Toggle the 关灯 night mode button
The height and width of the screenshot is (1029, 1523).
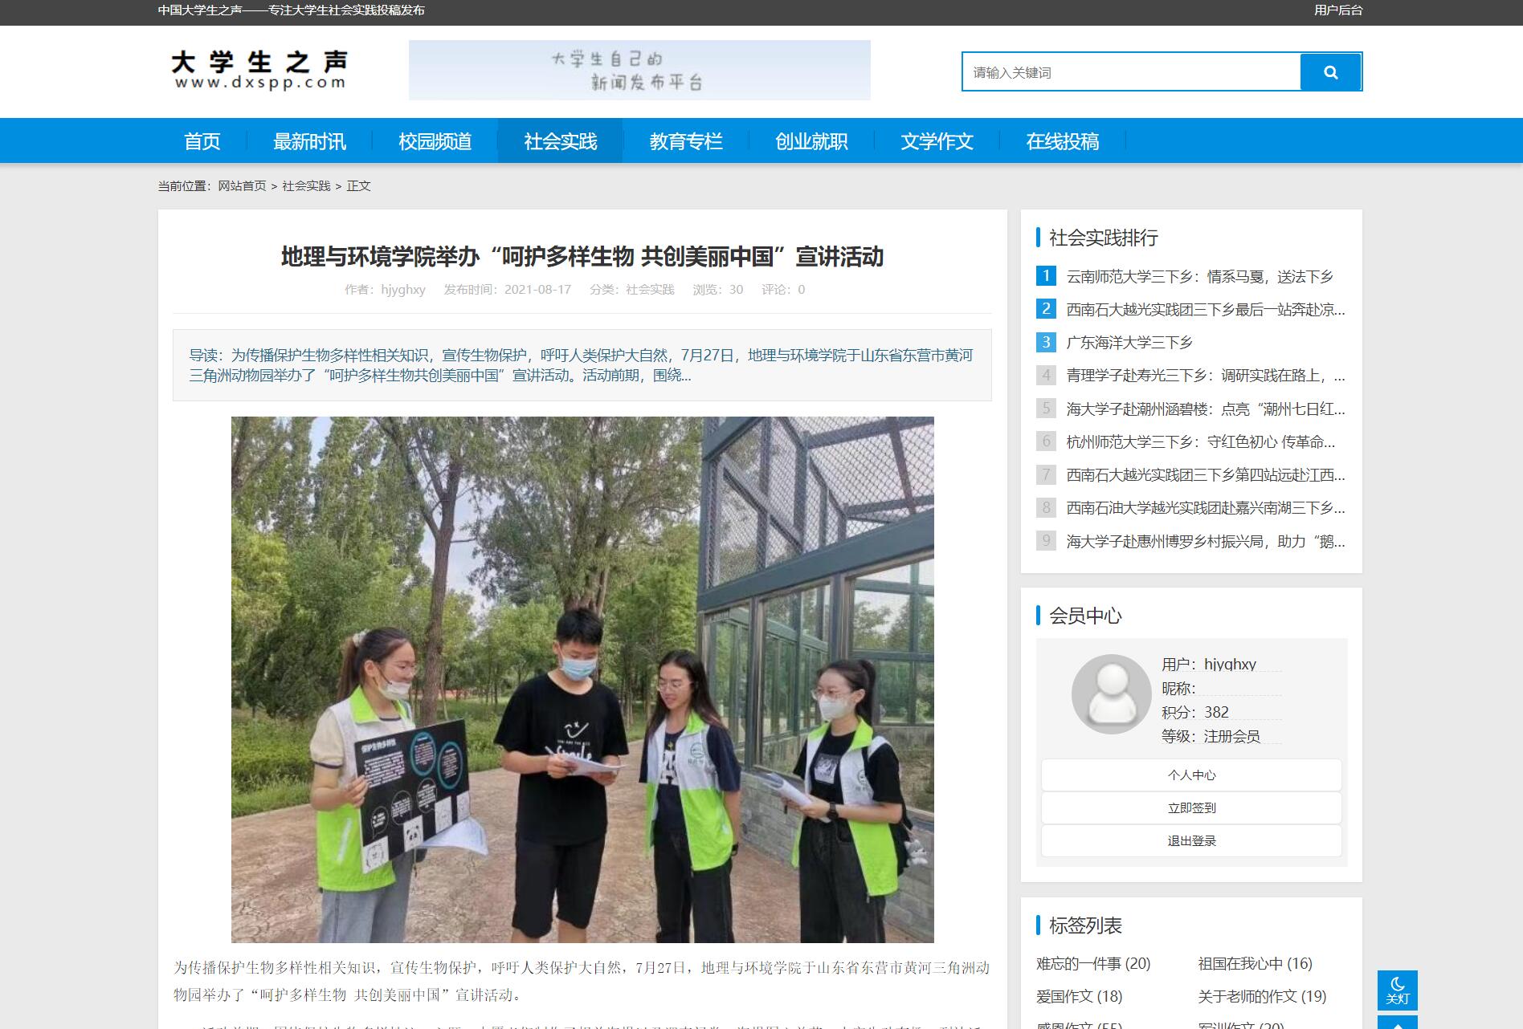(1397, 990)
